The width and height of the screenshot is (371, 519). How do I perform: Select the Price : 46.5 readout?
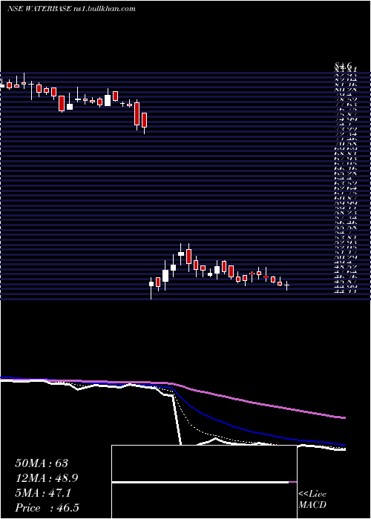point(47,507)
